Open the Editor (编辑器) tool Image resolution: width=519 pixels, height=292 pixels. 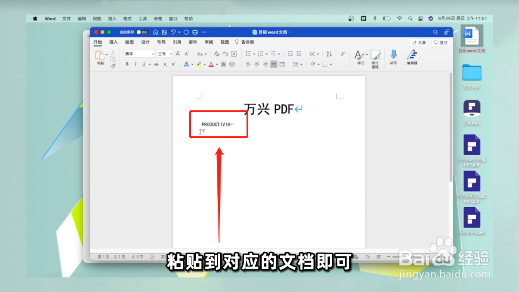[x=412, y=57]
